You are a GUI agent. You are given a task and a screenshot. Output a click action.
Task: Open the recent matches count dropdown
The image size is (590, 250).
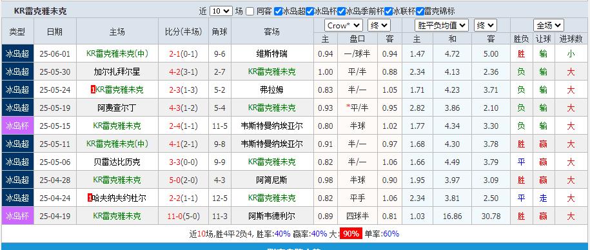(x=221, y=11)
